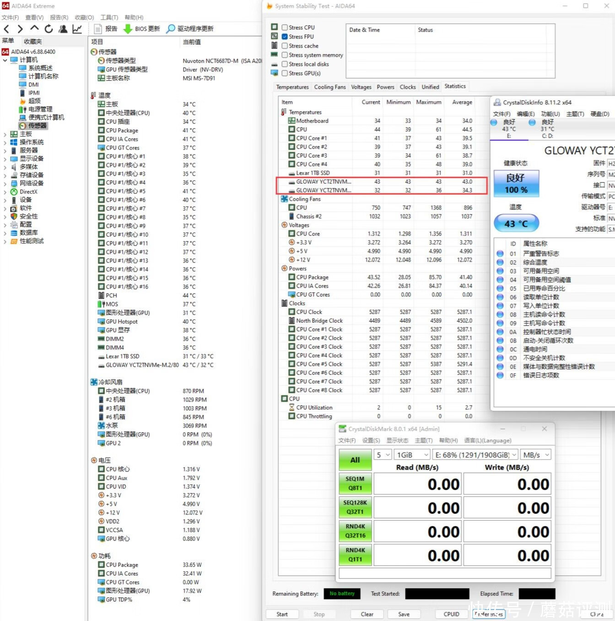Expand the DirectX tree node

pos(5,192)
